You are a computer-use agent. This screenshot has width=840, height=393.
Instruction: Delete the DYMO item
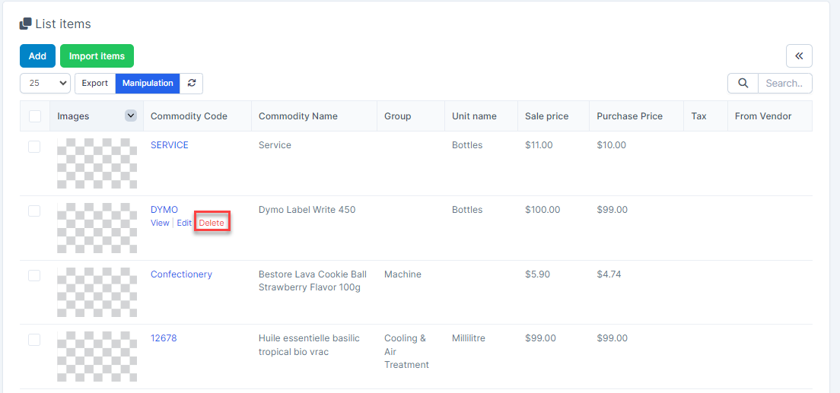click(x=212, y=223)
